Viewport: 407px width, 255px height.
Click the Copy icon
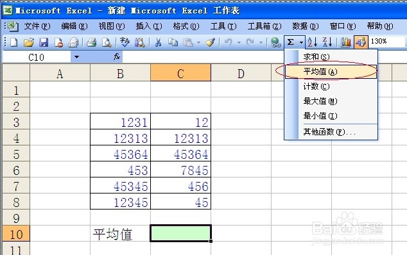click(173, 42)
